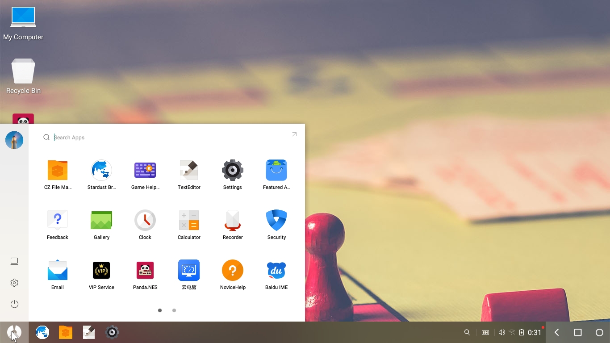Open the CZ File Manager app
Image resolution: width=610 pixels, height=343 pixels.
click(58, 170)
